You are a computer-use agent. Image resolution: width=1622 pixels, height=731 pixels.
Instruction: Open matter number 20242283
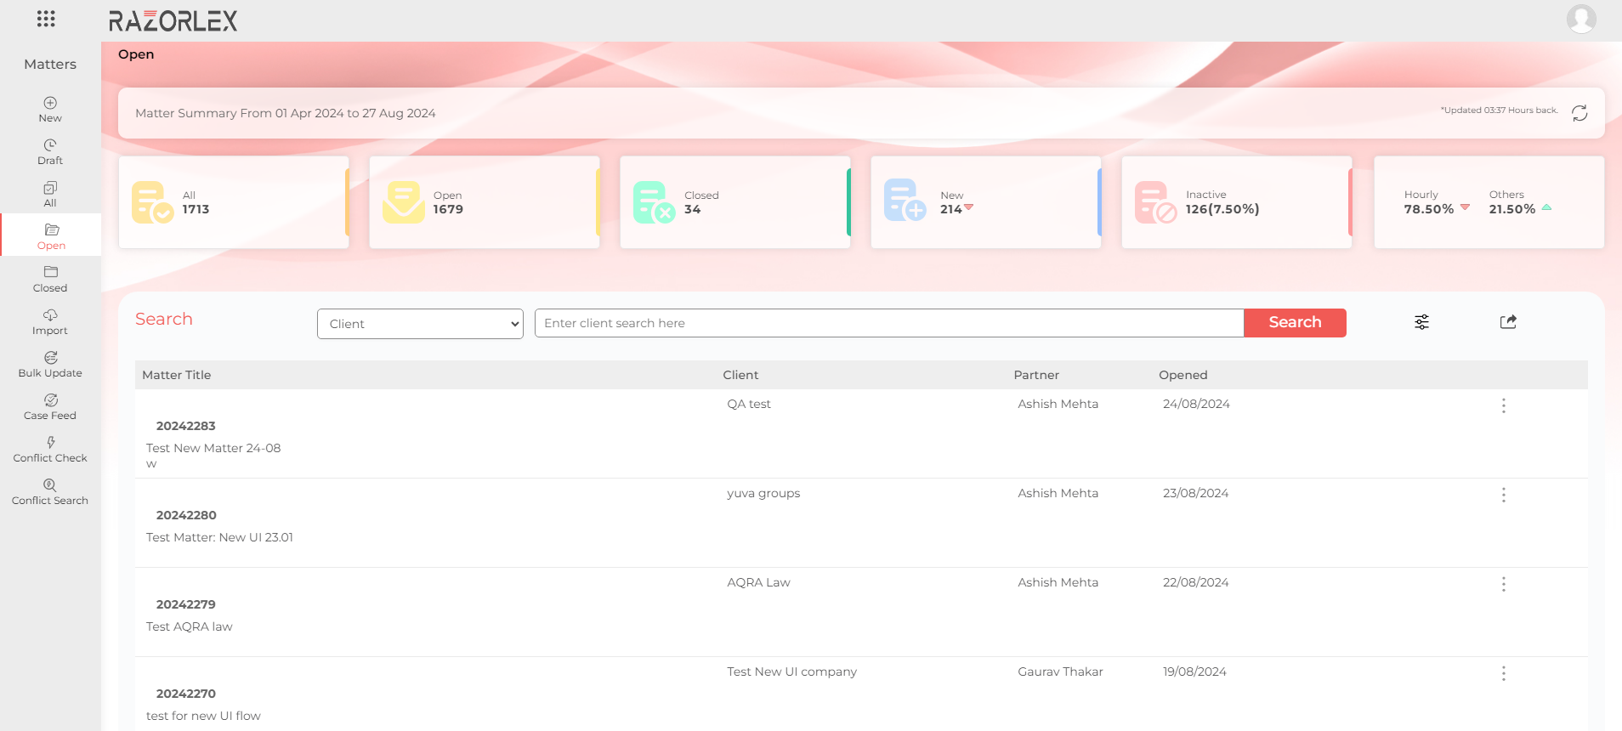click(186, 426)
